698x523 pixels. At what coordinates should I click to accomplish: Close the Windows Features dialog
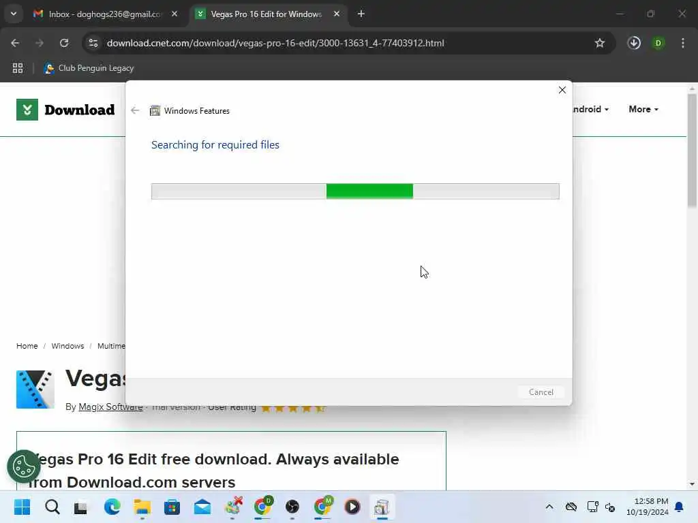tap(562, 90)
